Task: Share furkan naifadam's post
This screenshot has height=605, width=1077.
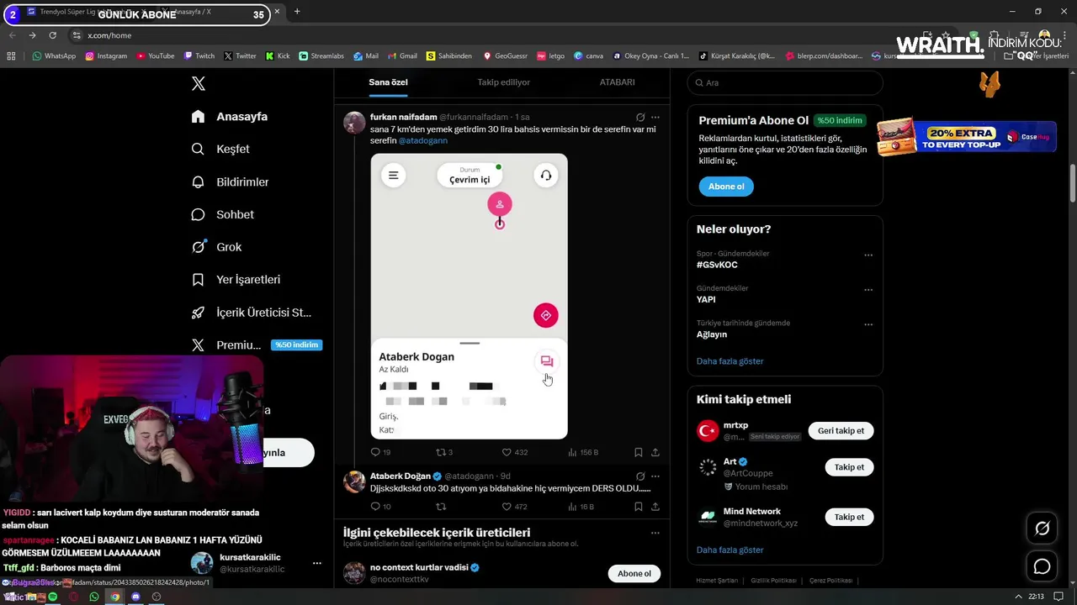Action: [655, 452]
